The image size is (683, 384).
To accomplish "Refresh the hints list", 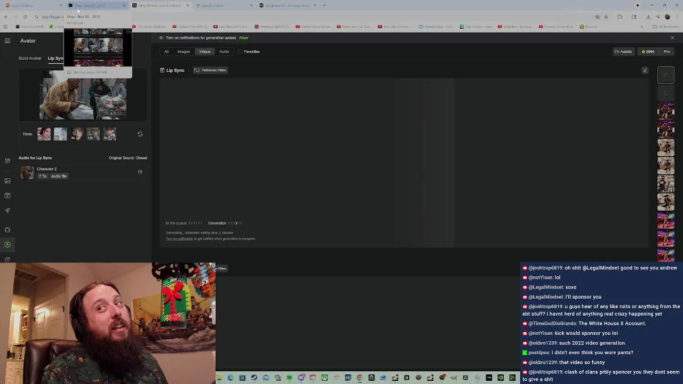I will pyautogui.click(x=140, y=134).
